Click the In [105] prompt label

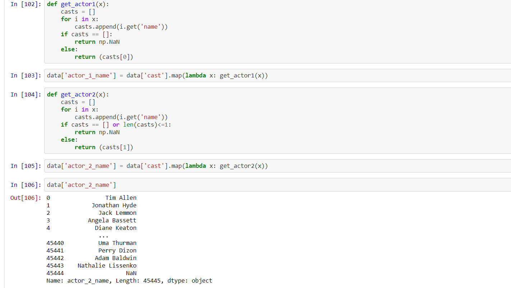click(x=26, y=166)
